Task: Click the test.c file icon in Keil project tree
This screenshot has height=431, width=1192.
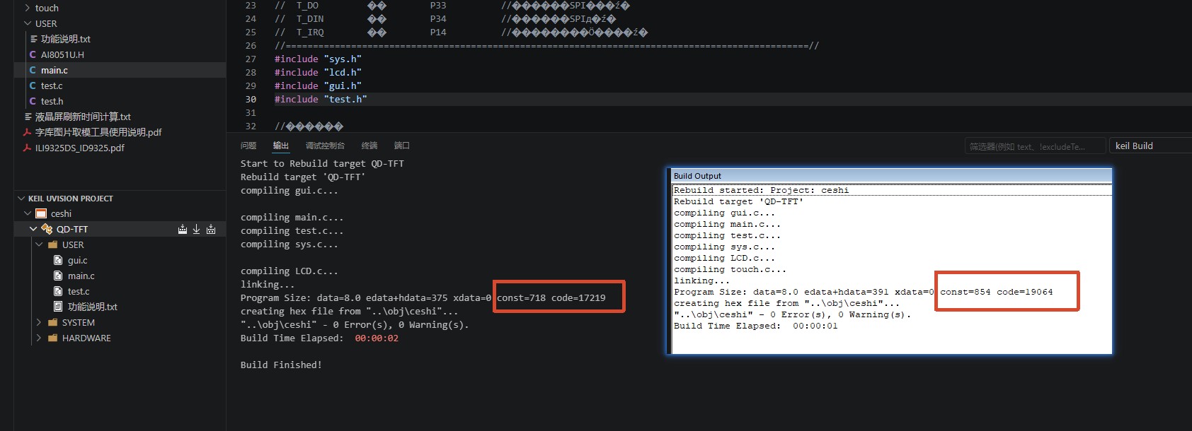Action: point(58,291)
